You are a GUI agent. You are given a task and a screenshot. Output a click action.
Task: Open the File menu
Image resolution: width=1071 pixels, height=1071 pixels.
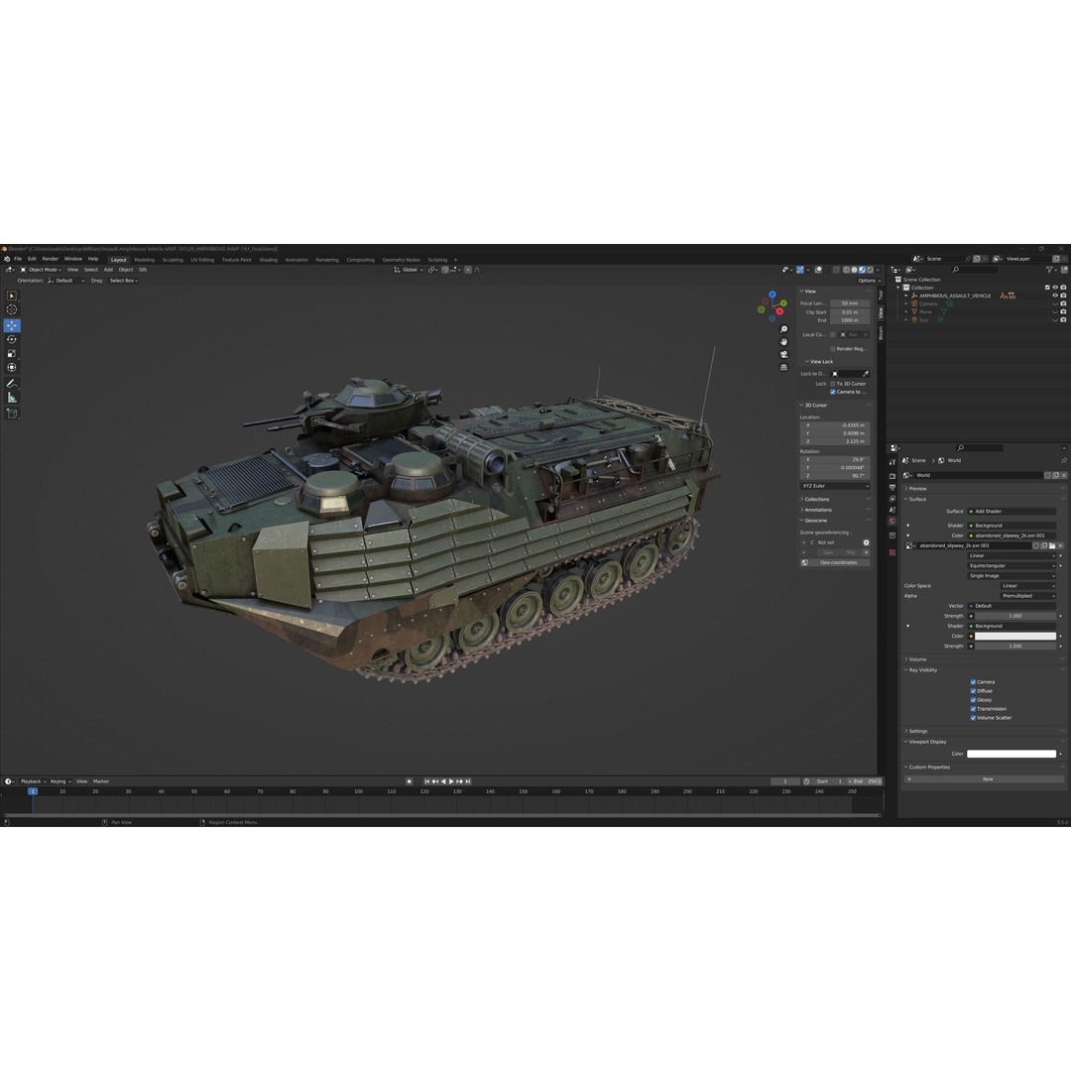point(19,259)
